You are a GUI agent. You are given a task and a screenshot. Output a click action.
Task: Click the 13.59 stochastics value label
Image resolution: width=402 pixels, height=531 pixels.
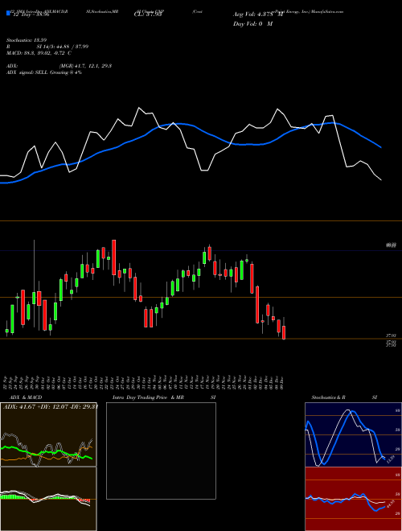point(389,460)
